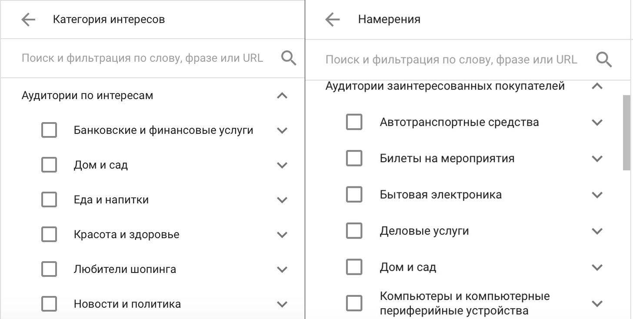This screenshot has width=633, height=319.
Task: Check the Деловые услуги checkbox
Action: (354, 231)
